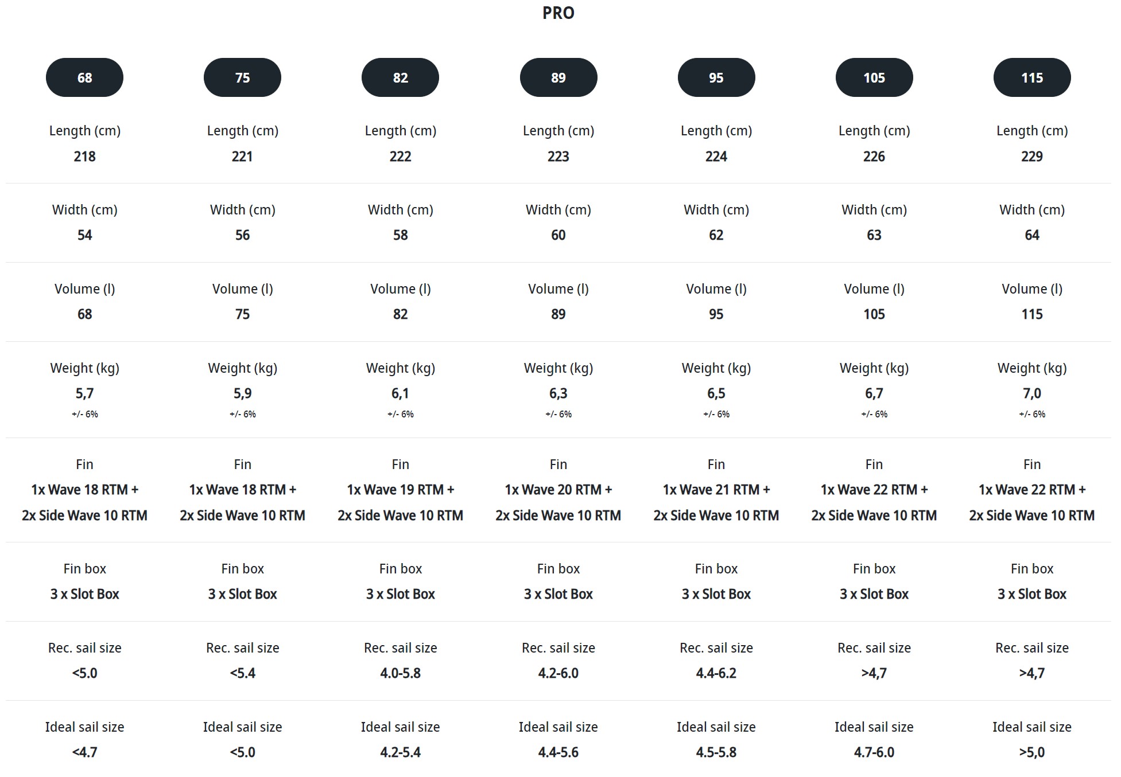Click length value 218
1121x777 pixels.
pos(84,157)
